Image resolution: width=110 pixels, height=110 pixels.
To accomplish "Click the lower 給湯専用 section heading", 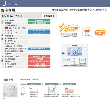I will (x=8, y=80).
